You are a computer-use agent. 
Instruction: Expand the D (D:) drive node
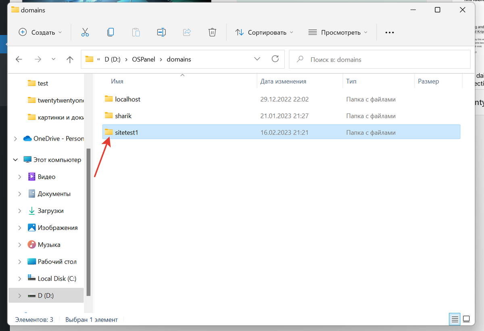coord(20,295)
